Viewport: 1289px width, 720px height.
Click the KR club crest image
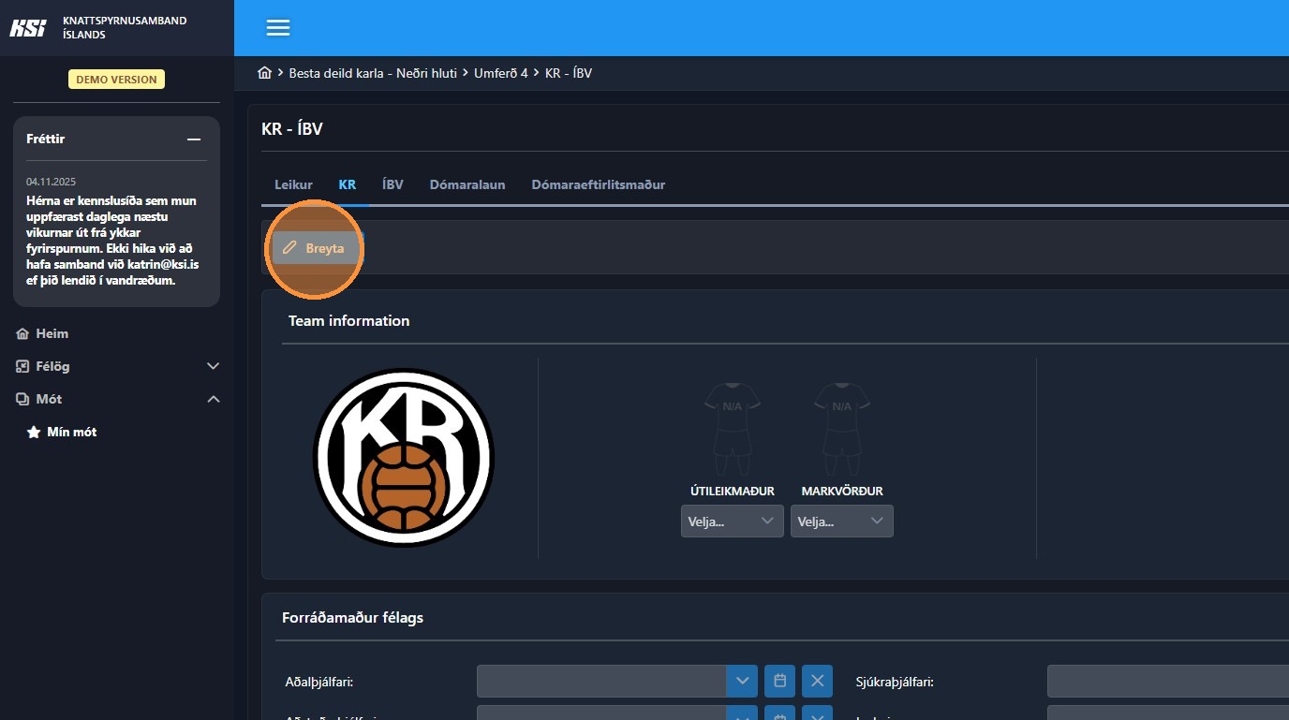pos(404,458)
